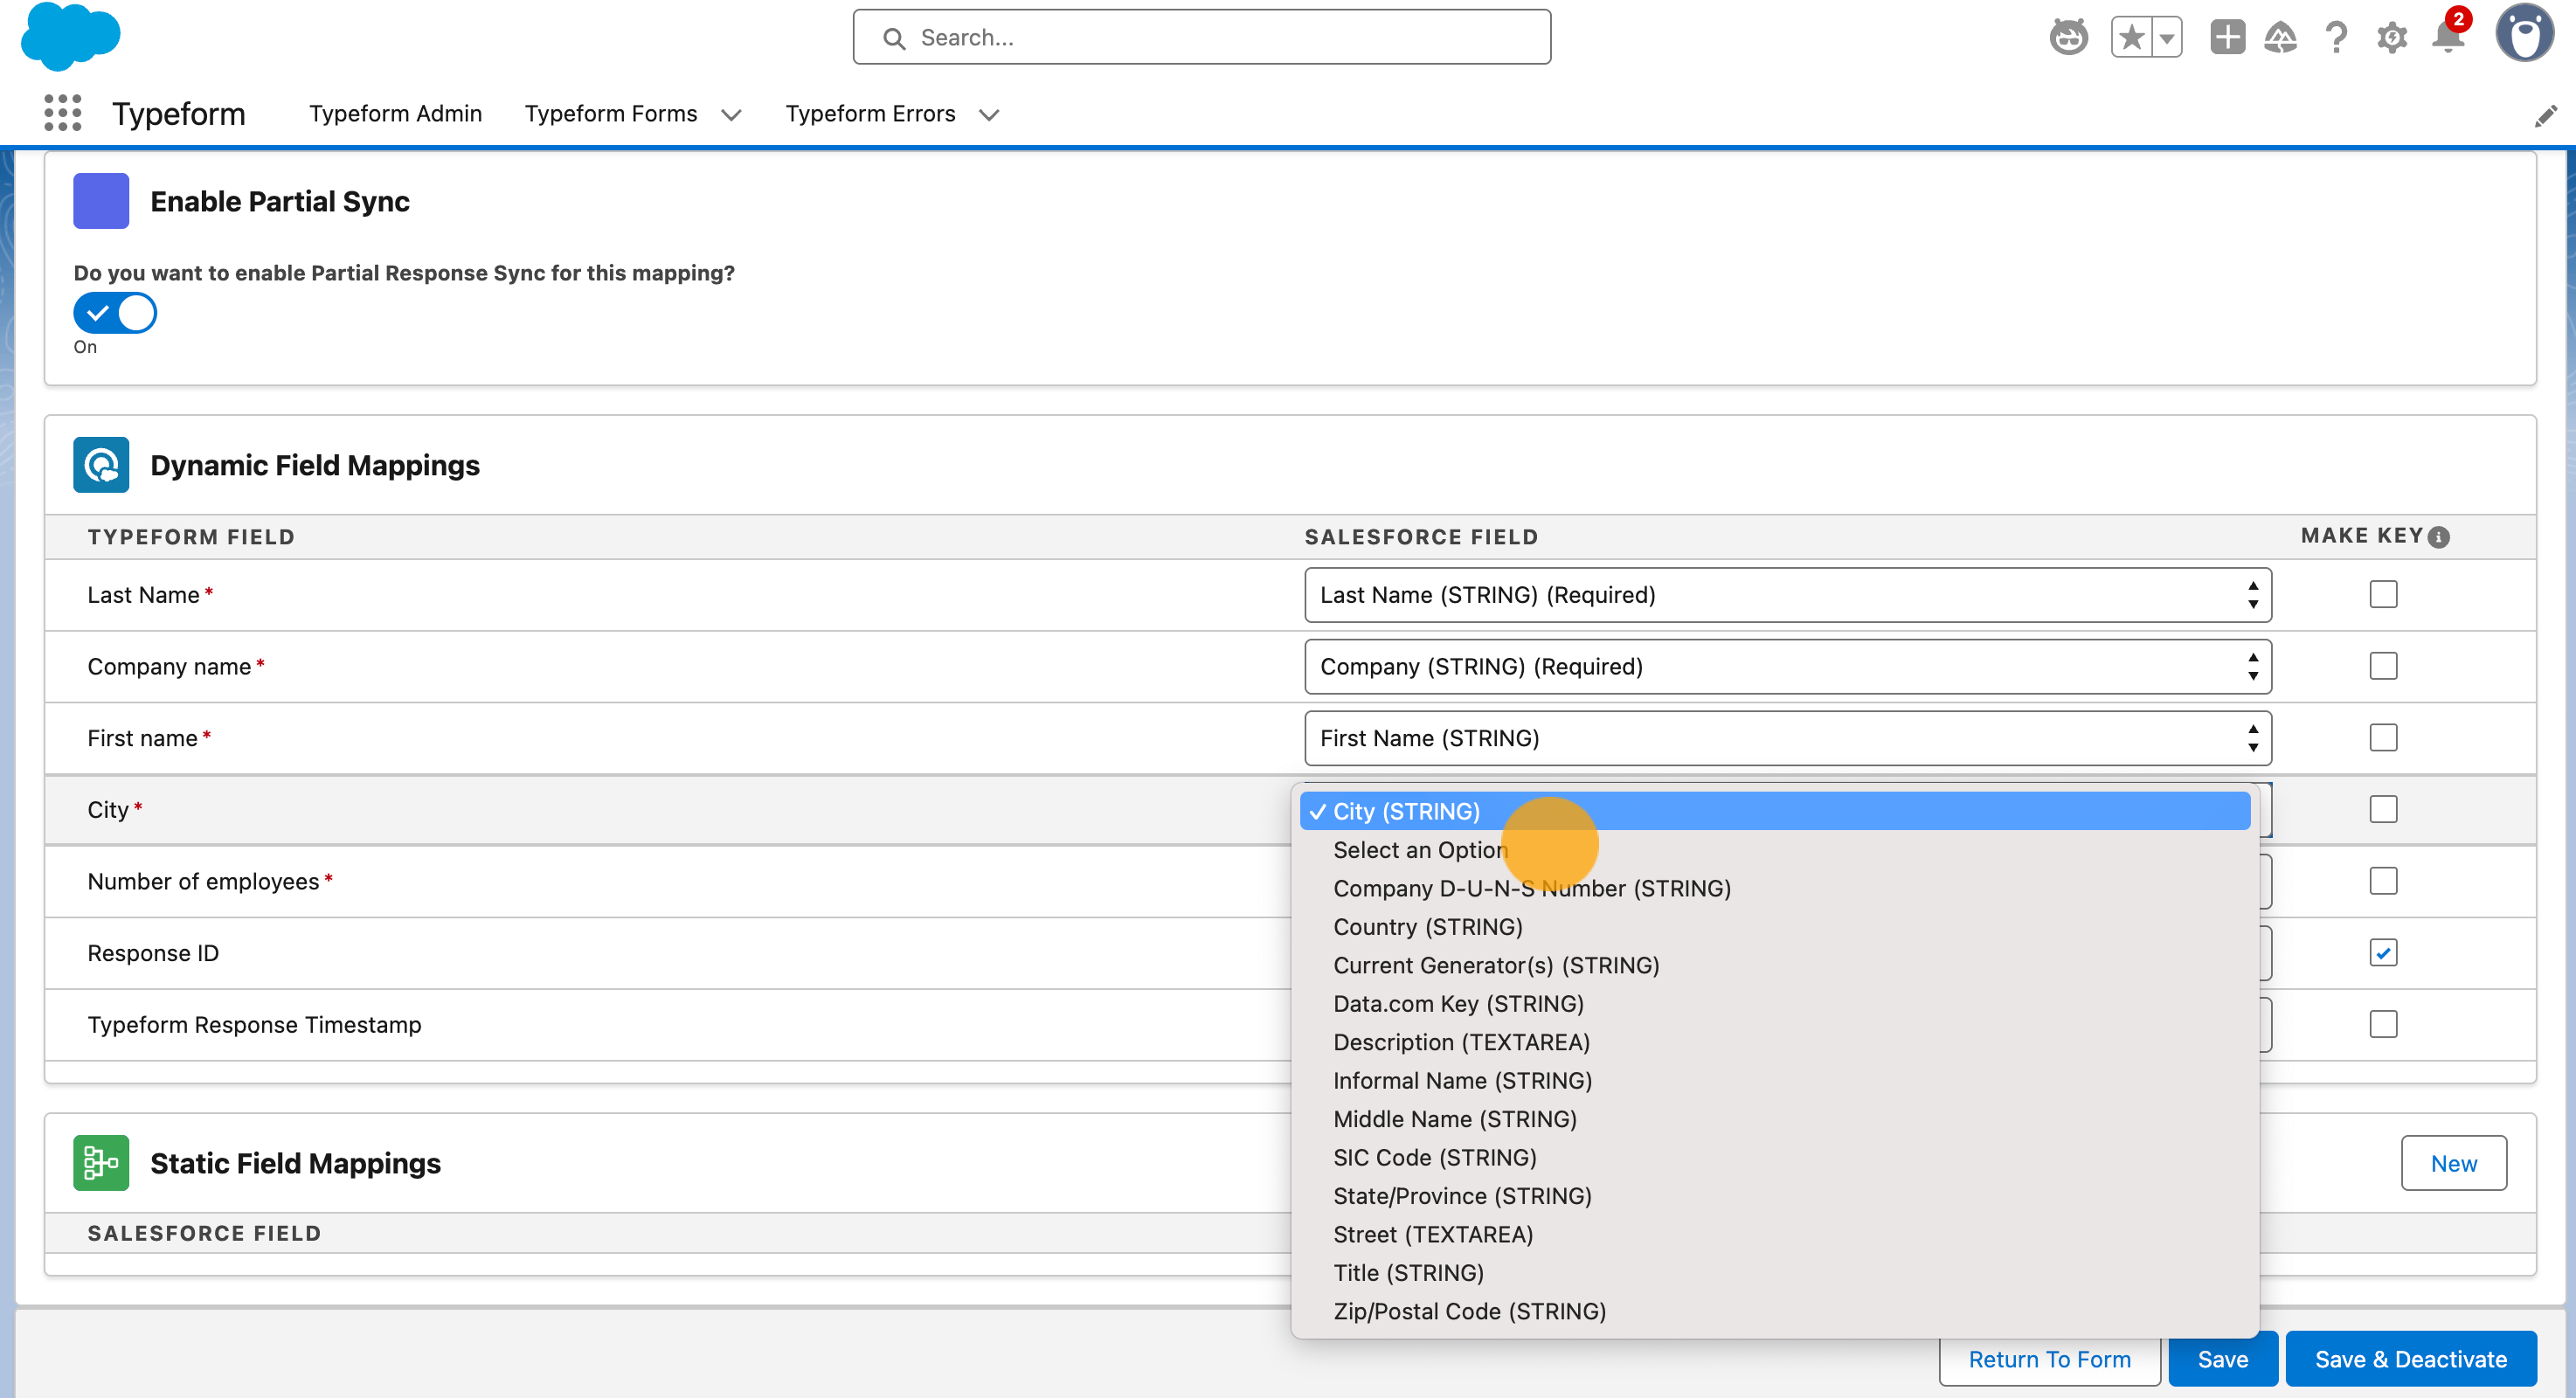Viewport: 2576px width, 1398px height.
Task: Choose City (STRING) option
Action: tap(1775, 811)
